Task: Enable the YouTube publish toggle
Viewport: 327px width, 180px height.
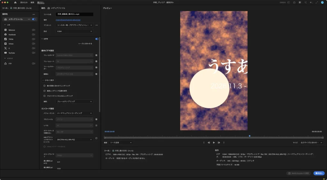Action: (x=34, y=53)
